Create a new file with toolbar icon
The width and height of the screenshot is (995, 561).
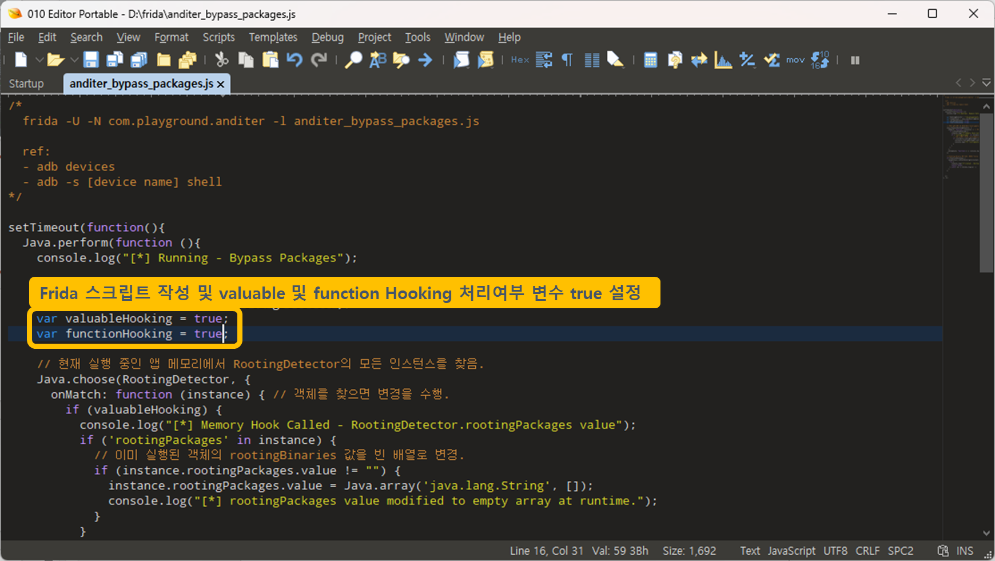coord(21,59)
